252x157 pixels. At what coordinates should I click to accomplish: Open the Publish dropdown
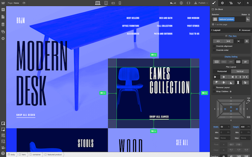coord(201,3)
